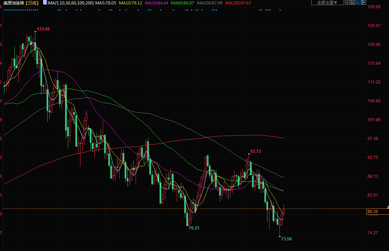The height and width of the screenshot is (251, 389).
Task: Click the orange double arrow beside price axis
Action: [x=388, y=207]
